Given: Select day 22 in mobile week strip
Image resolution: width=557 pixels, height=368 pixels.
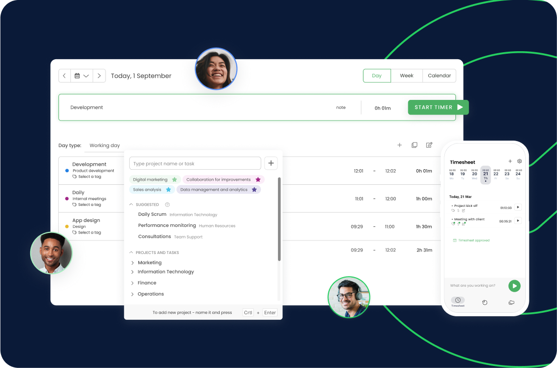Looking at the screenshot, I should click(496, 174).
